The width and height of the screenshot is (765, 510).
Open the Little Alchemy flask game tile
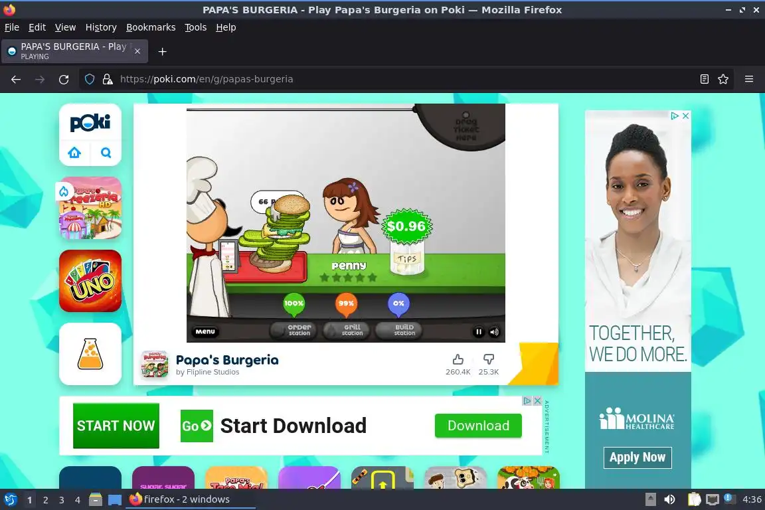tap(90, 354)
